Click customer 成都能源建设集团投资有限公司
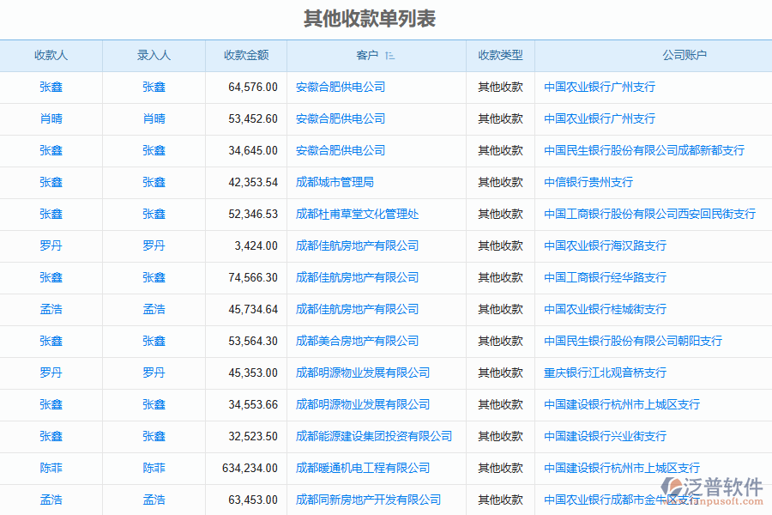The image size is (772, 515). [x=374, y=436]
